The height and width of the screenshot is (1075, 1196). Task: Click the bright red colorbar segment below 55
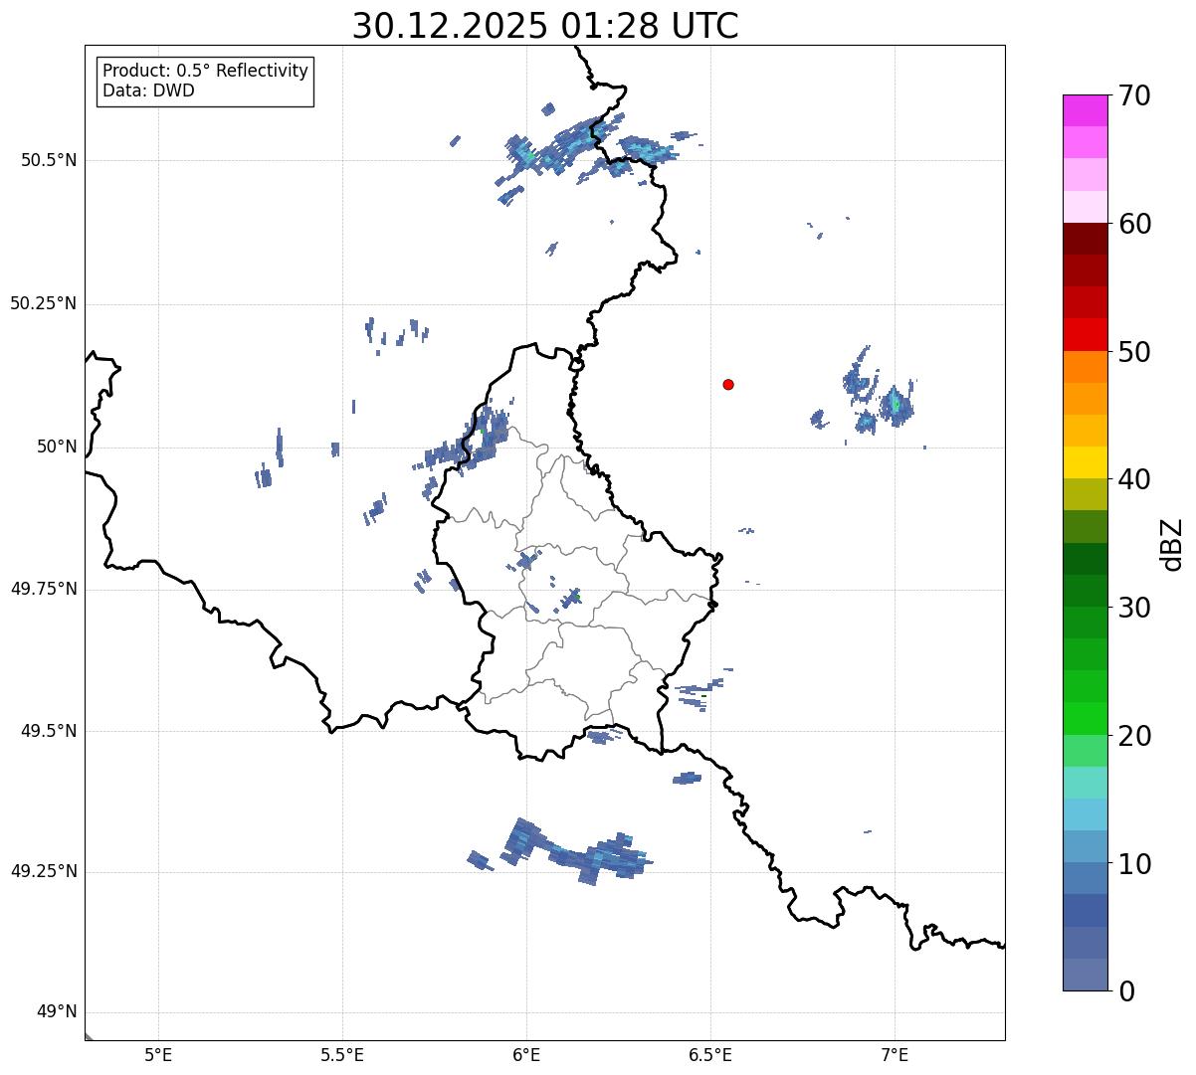1085,334
